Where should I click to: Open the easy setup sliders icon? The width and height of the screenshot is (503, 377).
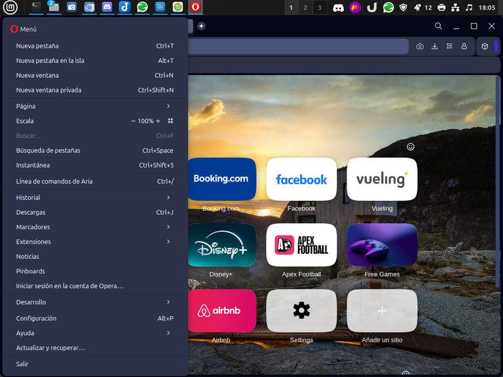tap(449, 46)
